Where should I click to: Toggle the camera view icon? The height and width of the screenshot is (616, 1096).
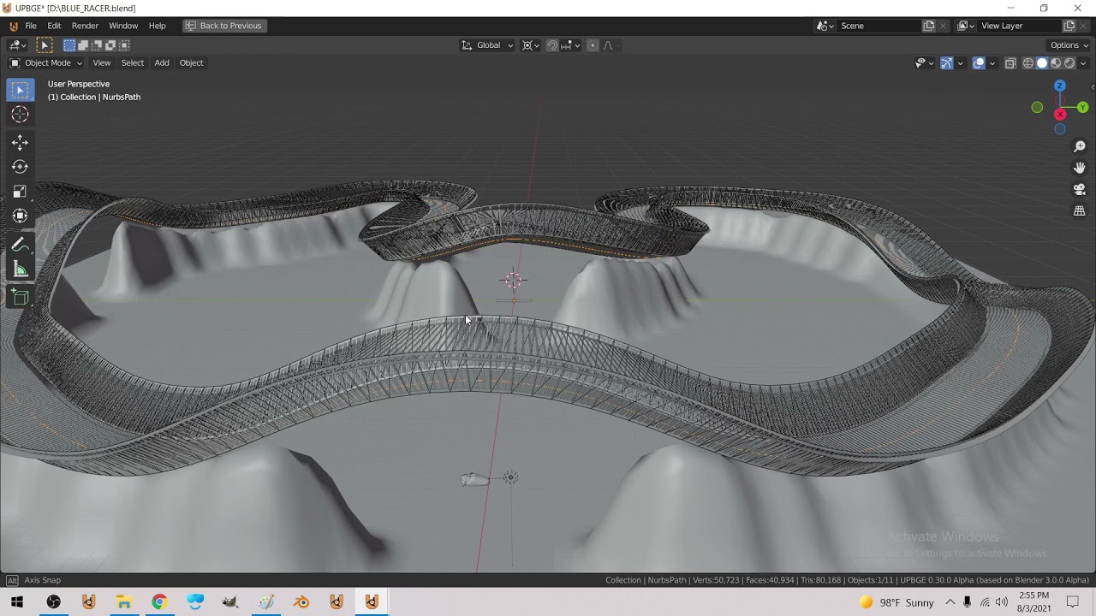pyautogui.click(x=1080, y=189)
